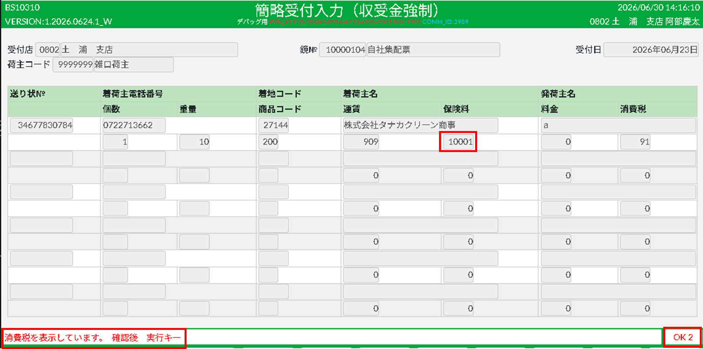Click the 簡略受付入力（収受金強制） title

pyautogui.click(x=347, y=10)
